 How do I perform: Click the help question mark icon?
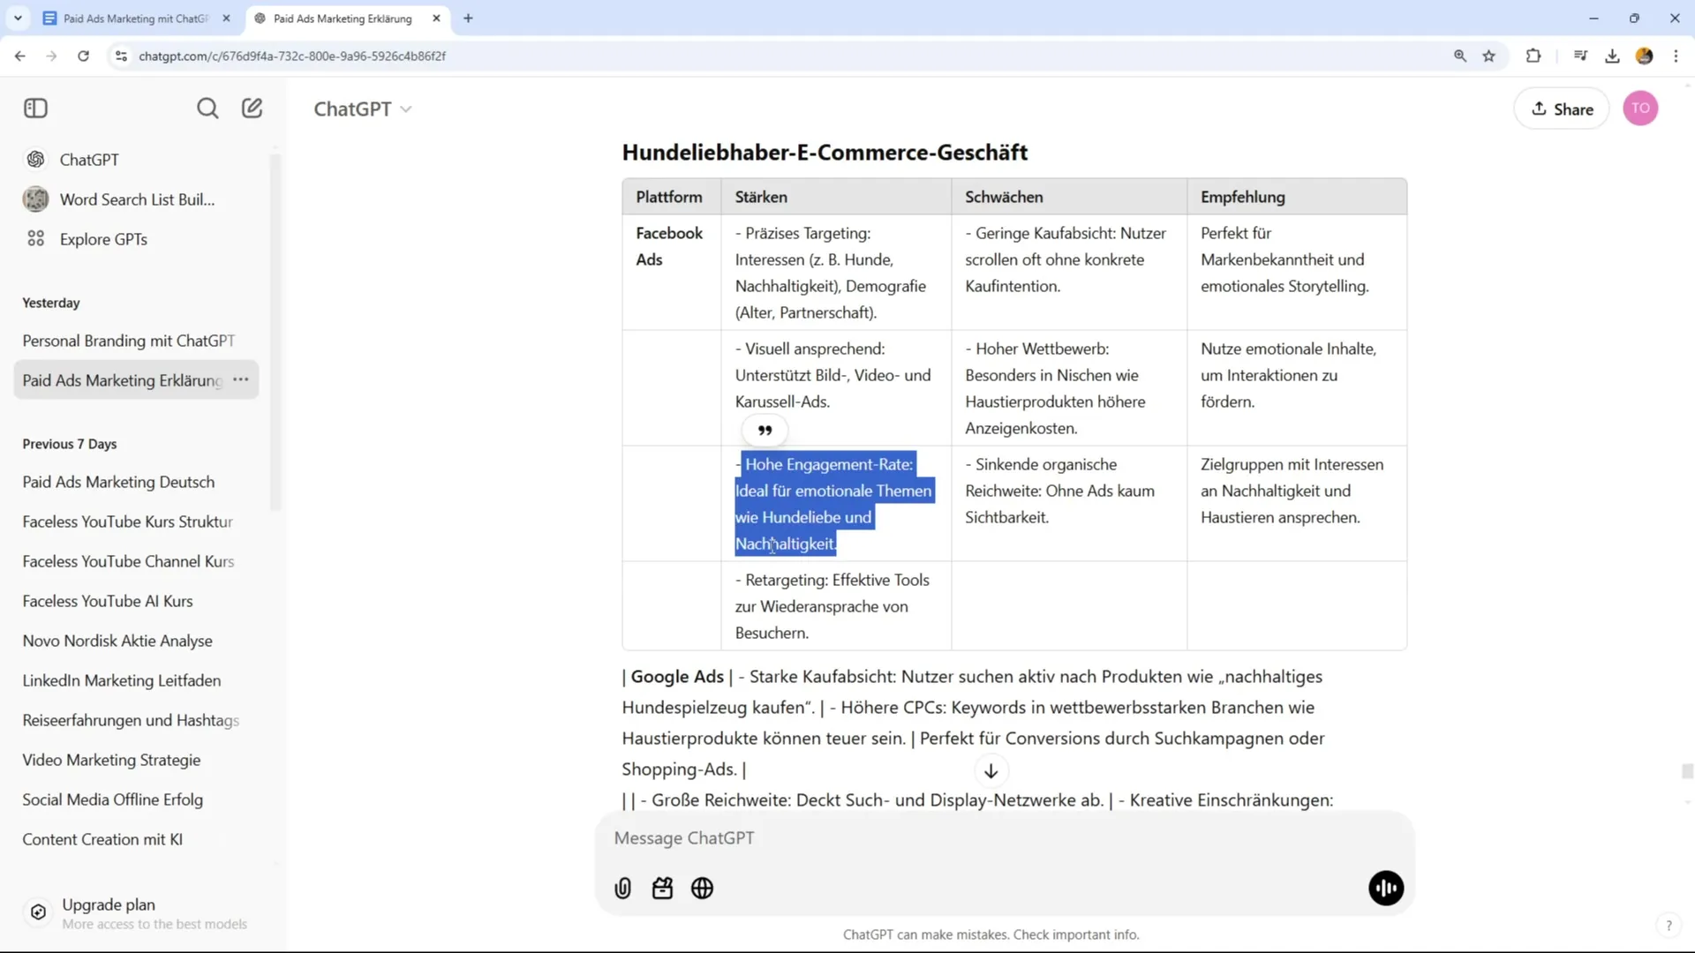tap(1669, 926)
